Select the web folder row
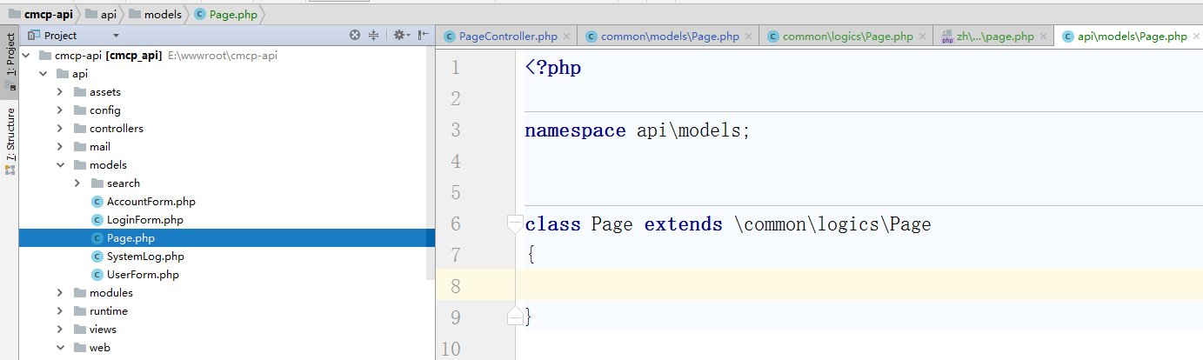Viewport: 1203px width, 360px height. pyautogui.click(x=227, y=348)
